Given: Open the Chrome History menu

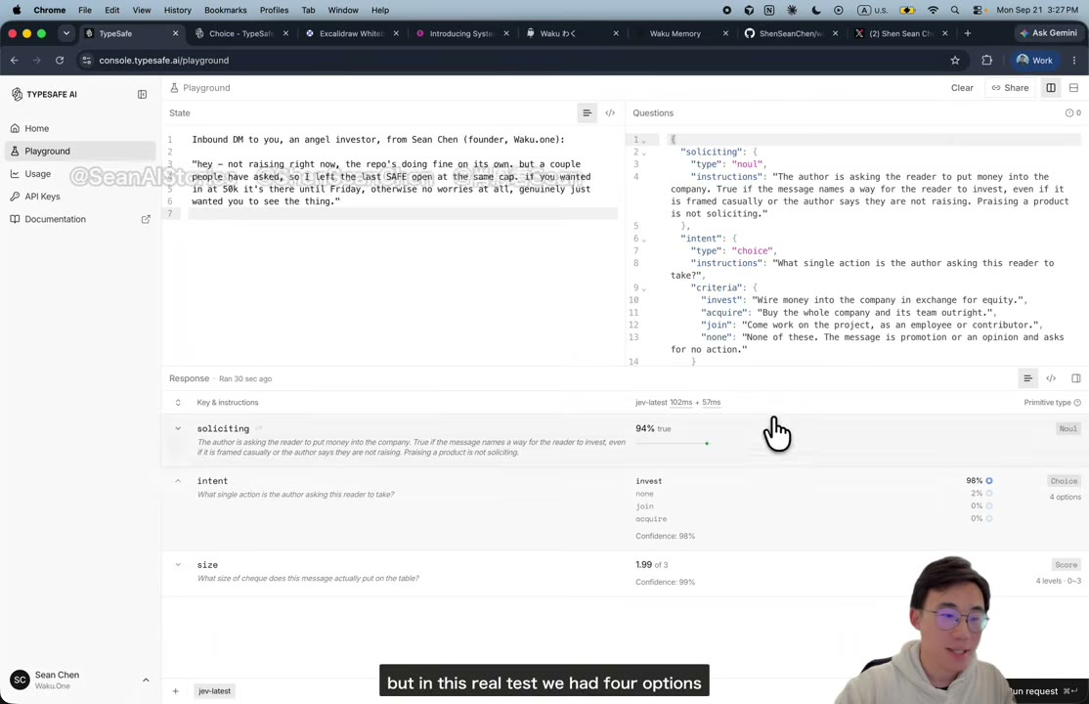Looking at the screenshot, I should pyautogui.click(x=177, y=11).
